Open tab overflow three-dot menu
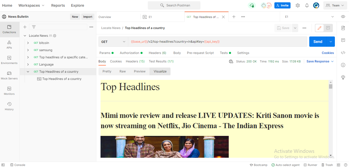The width and height of the screenshot is (349, 168). click(x=243, y=17)
